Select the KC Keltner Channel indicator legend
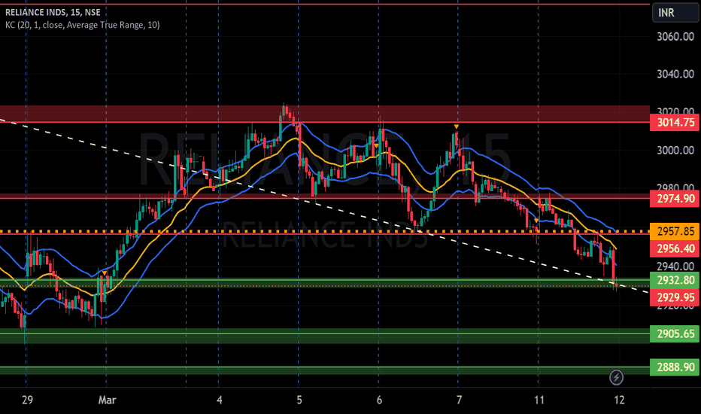Viewport: 701px width, 414px height. [x=82, y=25]
